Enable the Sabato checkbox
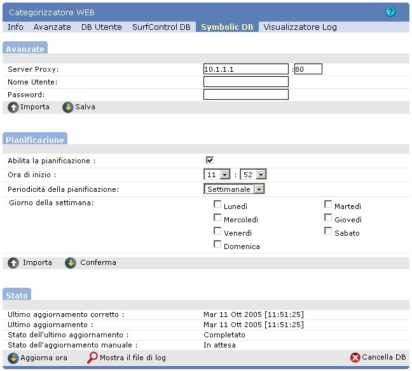Screen dimensions: 412x371 (328, 231)
